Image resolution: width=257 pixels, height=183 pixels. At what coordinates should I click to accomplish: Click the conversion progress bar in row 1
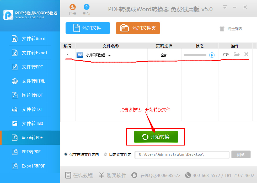tap(195, 55)
